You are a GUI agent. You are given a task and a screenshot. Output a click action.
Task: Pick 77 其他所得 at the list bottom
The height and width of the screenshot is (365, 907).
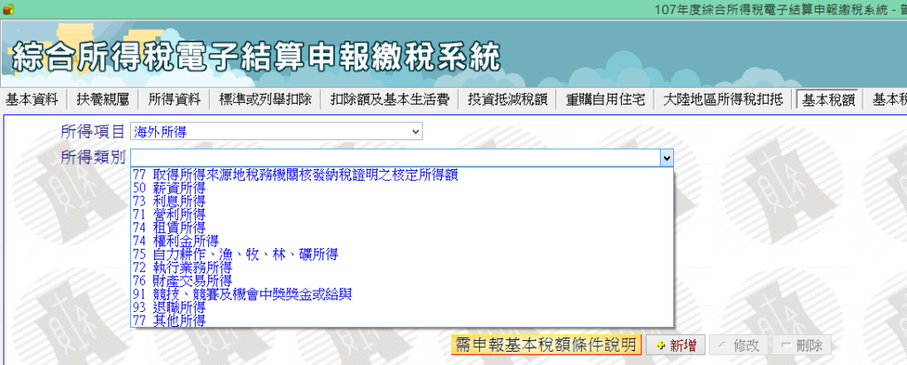click(x=168, y=321)
